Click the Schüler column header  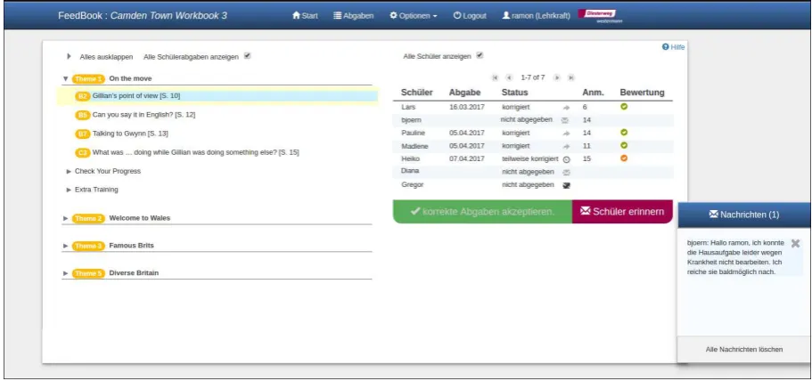pos(417,93)
